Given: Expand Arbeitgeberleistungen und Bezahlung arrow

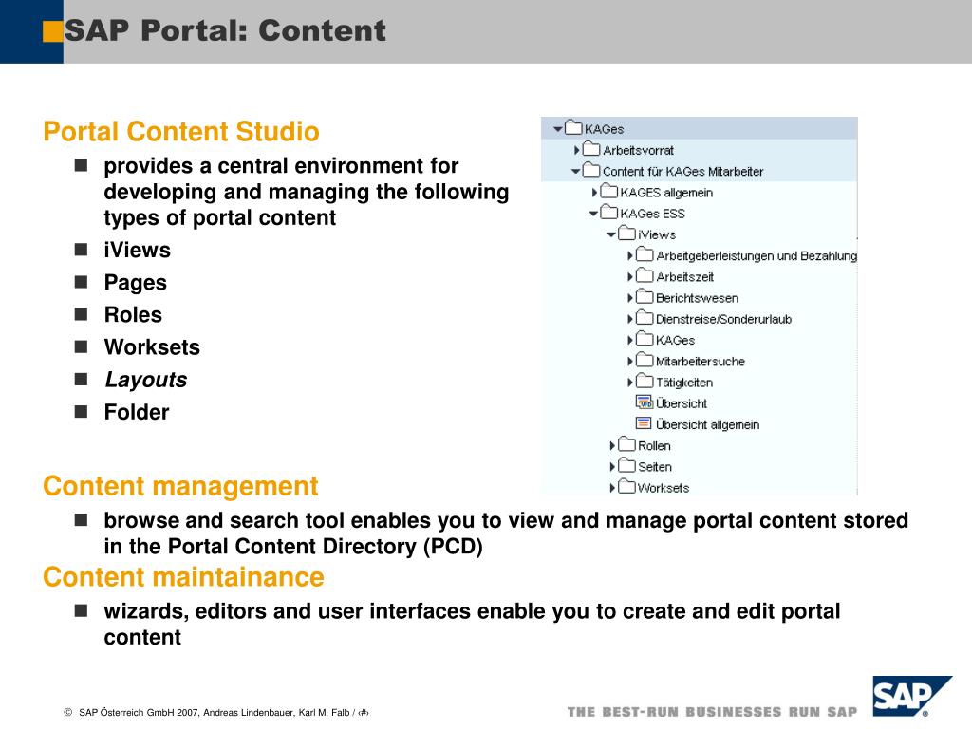Looking at the screenshot, I should tap(630, 255).
